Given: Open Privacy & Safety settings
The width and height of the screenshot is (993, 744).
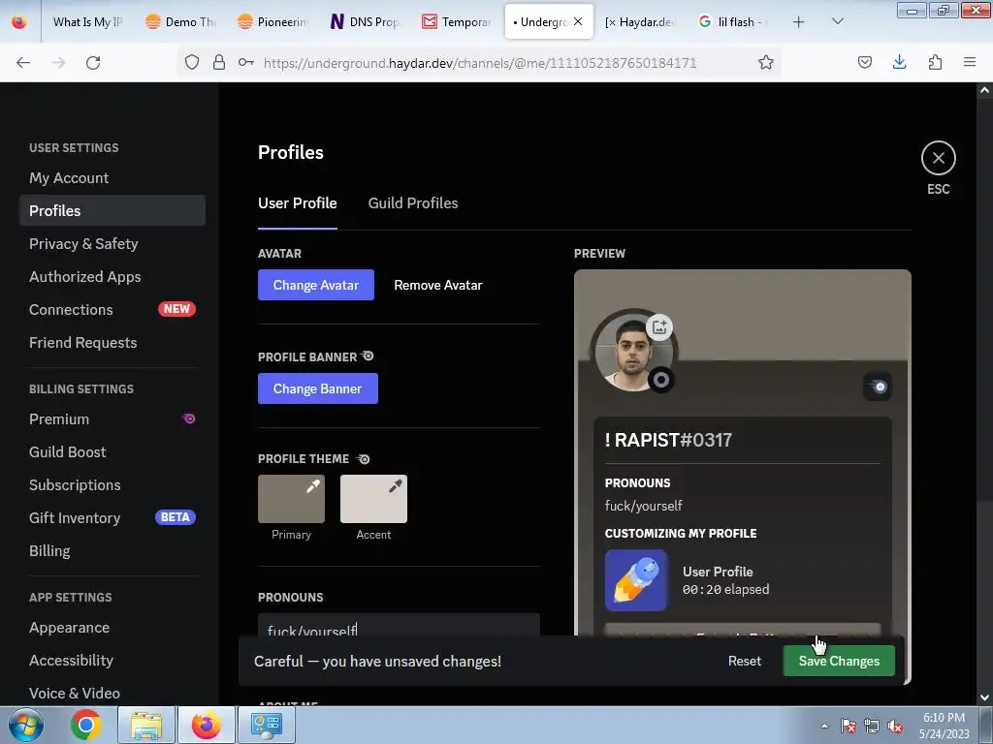Looking at the screenshot, I should [112, 243].
